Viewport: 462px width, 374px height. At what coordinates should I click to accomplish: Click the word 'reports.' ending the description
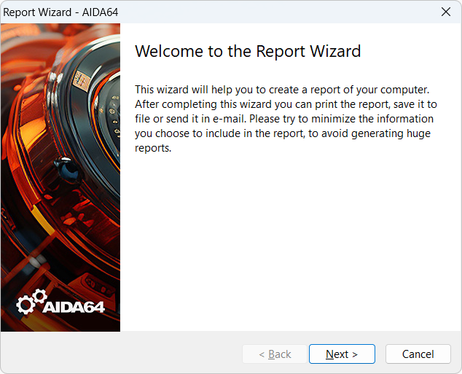click(x=153, y=148)
